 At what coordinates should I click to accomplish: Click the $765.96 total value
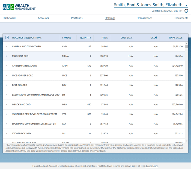coord(178,56)
